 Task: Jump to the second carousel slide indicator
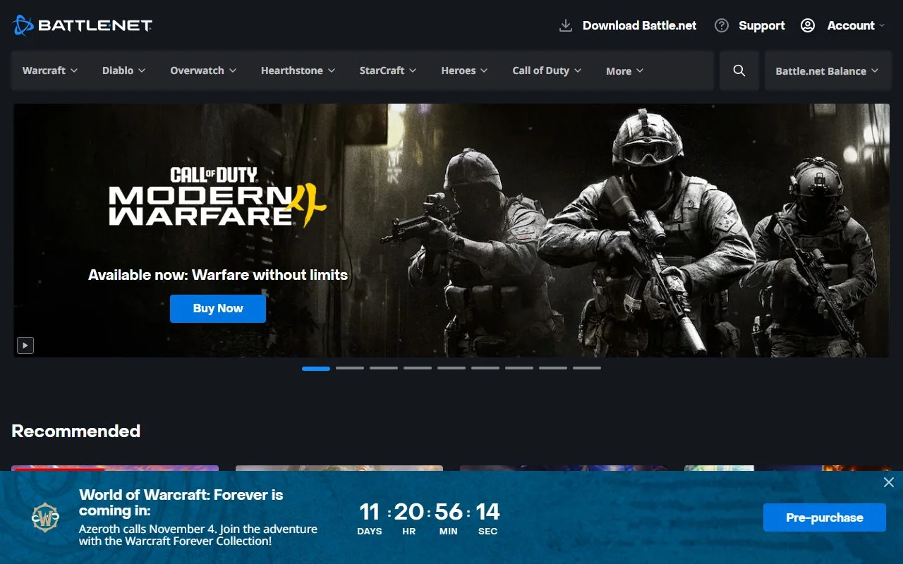[350, 368]
